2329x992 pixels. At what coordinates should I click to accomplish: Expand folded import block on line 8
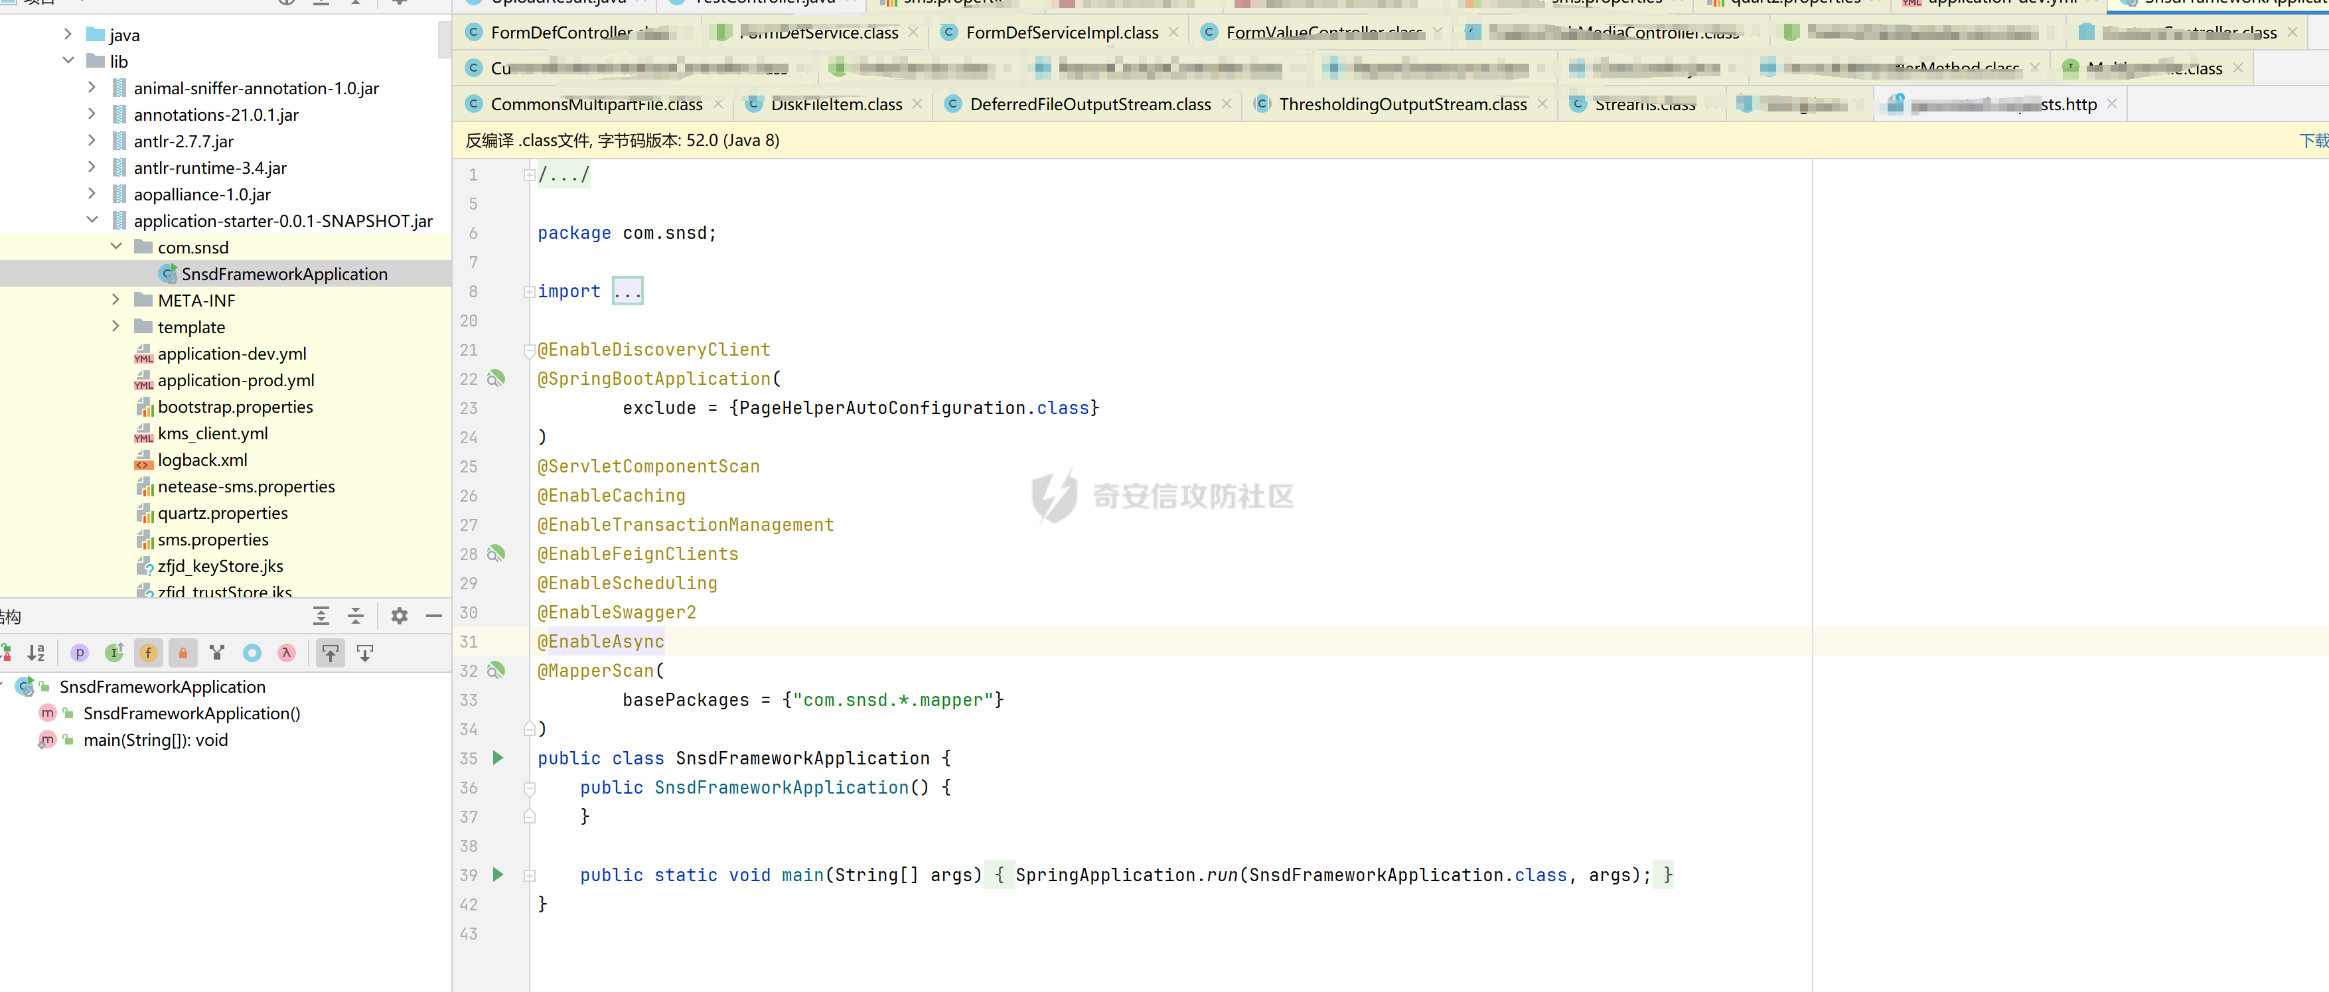tap(627, 291)
